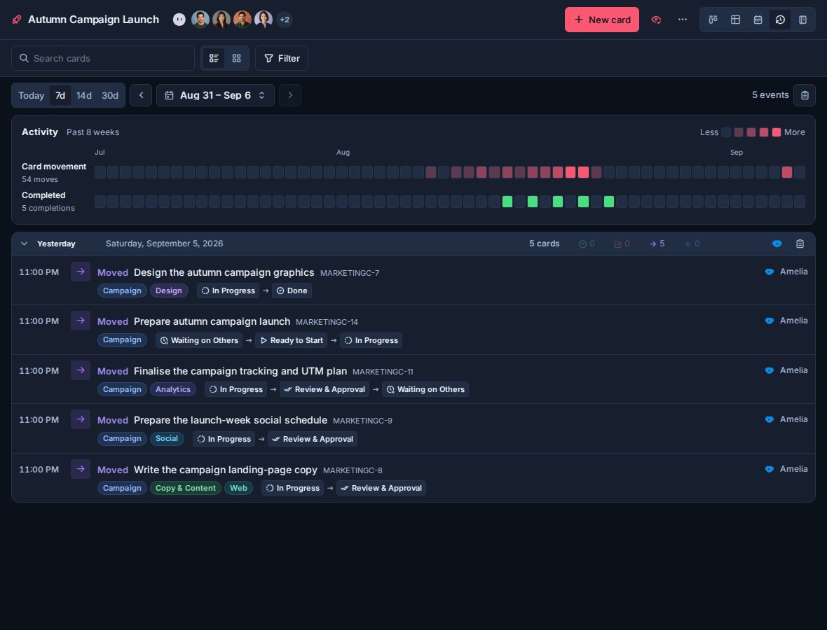827x630 pixels.
Task: Open the calendar view icon
Action: 758,20
